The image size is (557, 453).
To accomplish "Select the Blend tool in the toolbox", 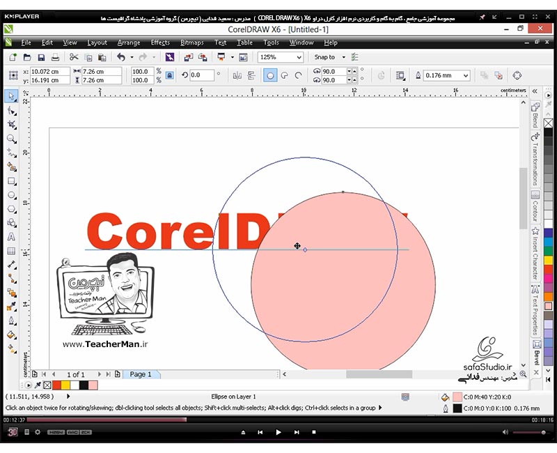I will 12,293.
